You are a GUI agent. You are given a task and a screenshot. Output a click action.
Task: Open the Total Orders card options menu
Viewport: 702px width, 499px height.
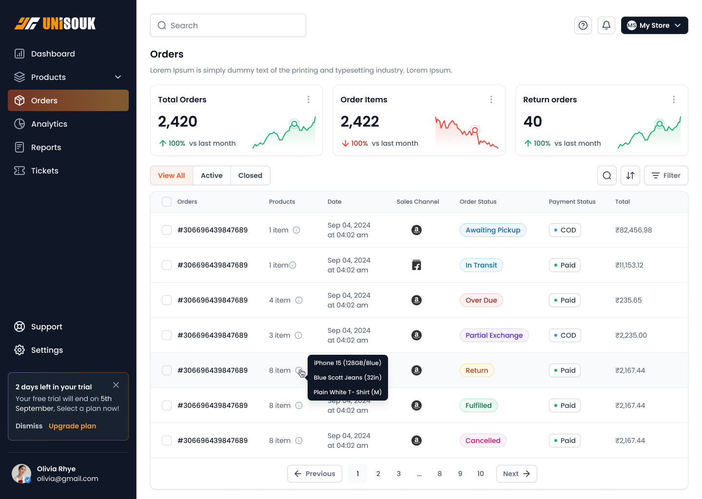tap(309, 99)
